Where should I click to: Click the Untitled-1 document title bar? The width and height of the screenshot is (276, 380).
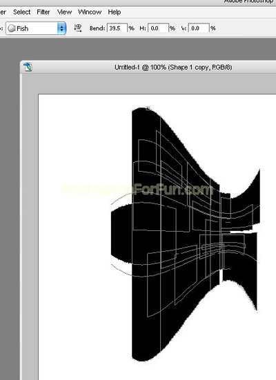click(173, 67)
